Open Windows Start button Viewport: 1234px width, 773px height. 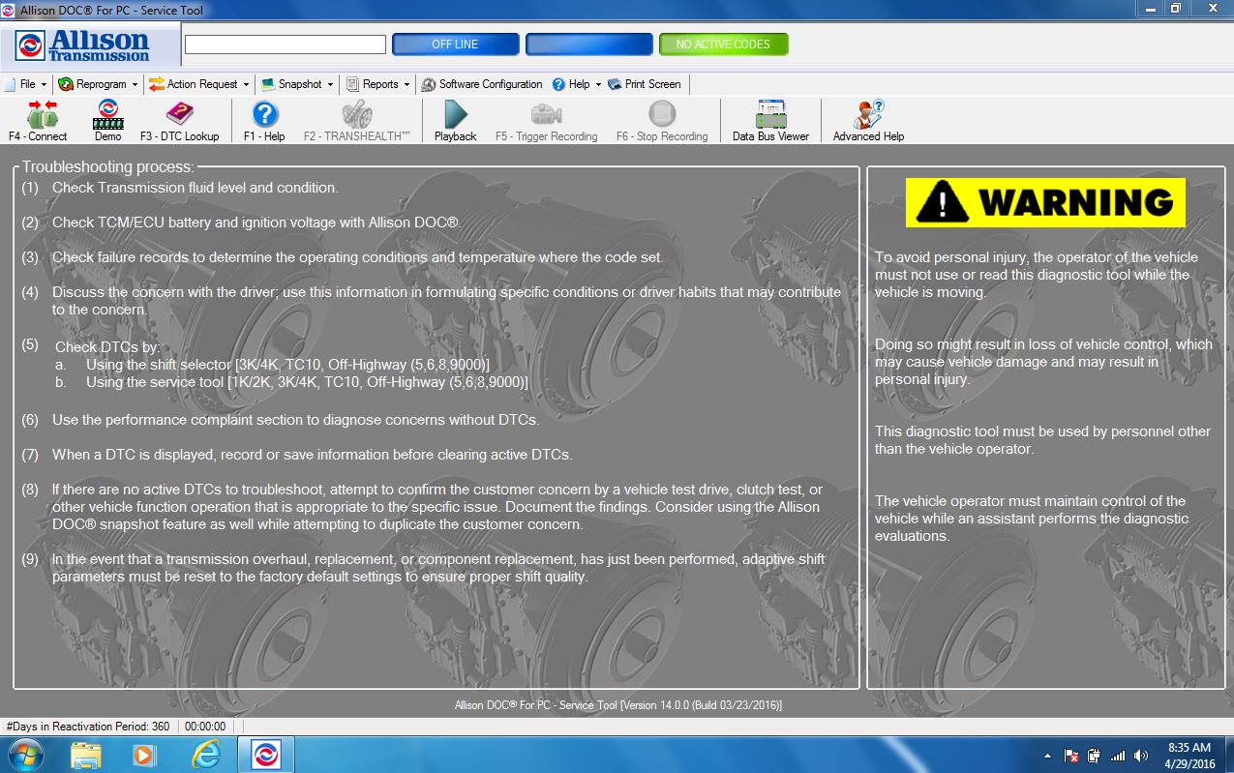tap(25, 755)
